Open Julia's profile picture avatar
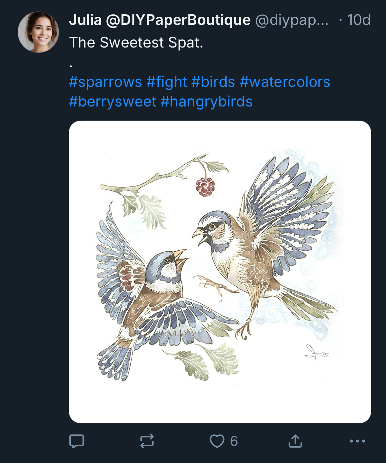This screenshot has height=463, width=386. click(x=38, y=32)
